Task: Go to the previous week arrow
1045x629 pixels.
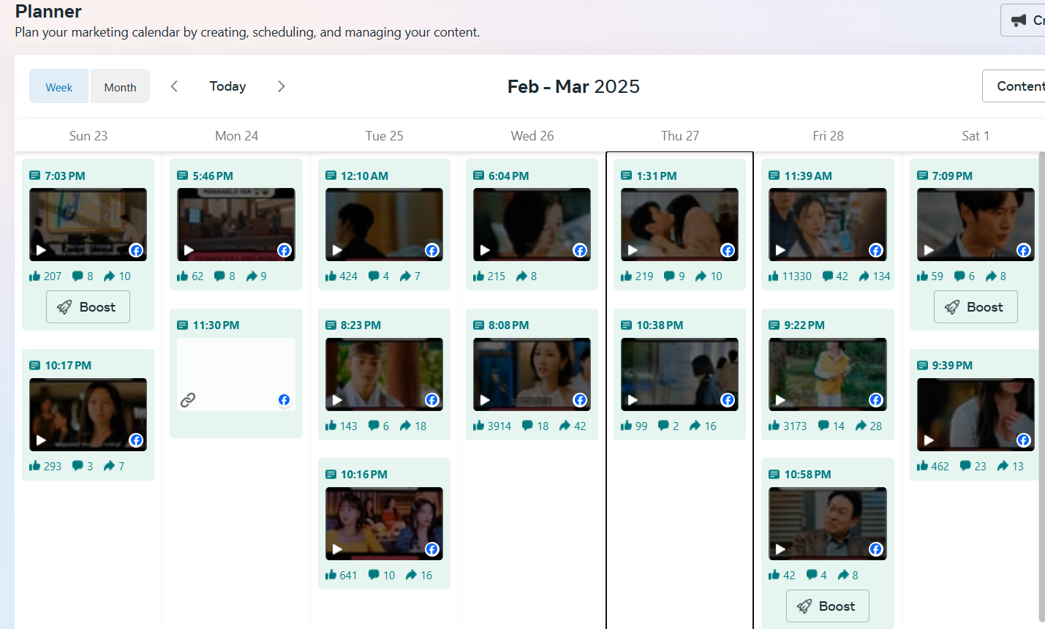Action: tap(174, 86)
